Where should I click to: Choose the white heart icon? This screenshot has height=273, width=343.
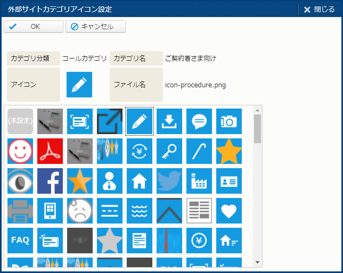pos(229,211)
